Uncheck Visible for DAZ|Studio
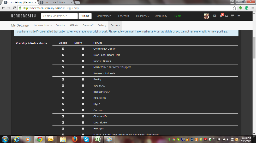 click(x=63, y=123)
